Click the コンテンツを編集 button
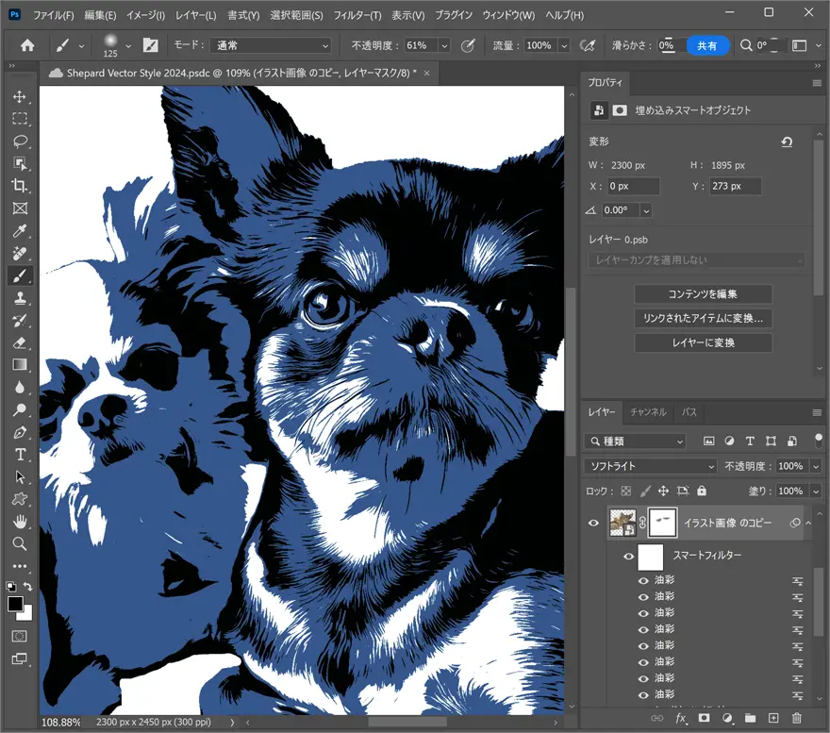 [x=703, y=293]
